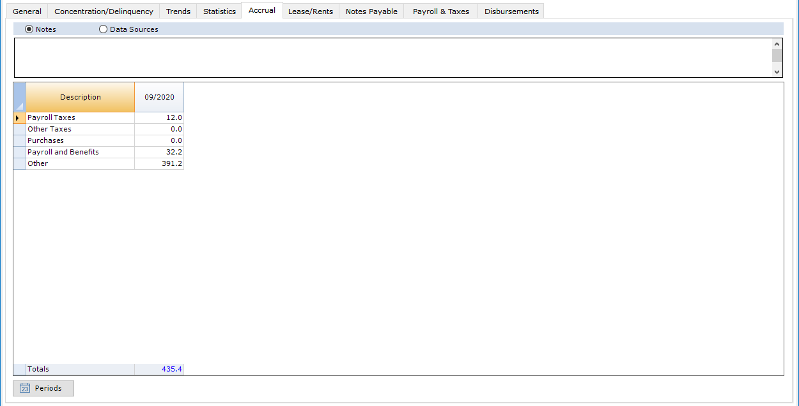Click the Periods button
The width and height of the screenshot is (799, 406).
click(x=43, y=388)
